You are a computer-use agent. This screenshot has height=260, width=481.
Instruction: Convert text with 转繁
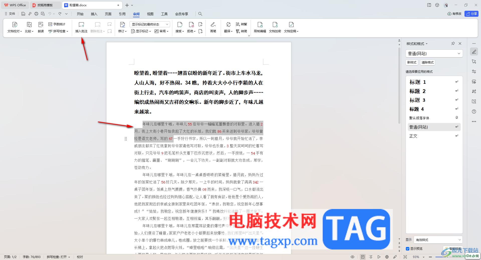242,24
